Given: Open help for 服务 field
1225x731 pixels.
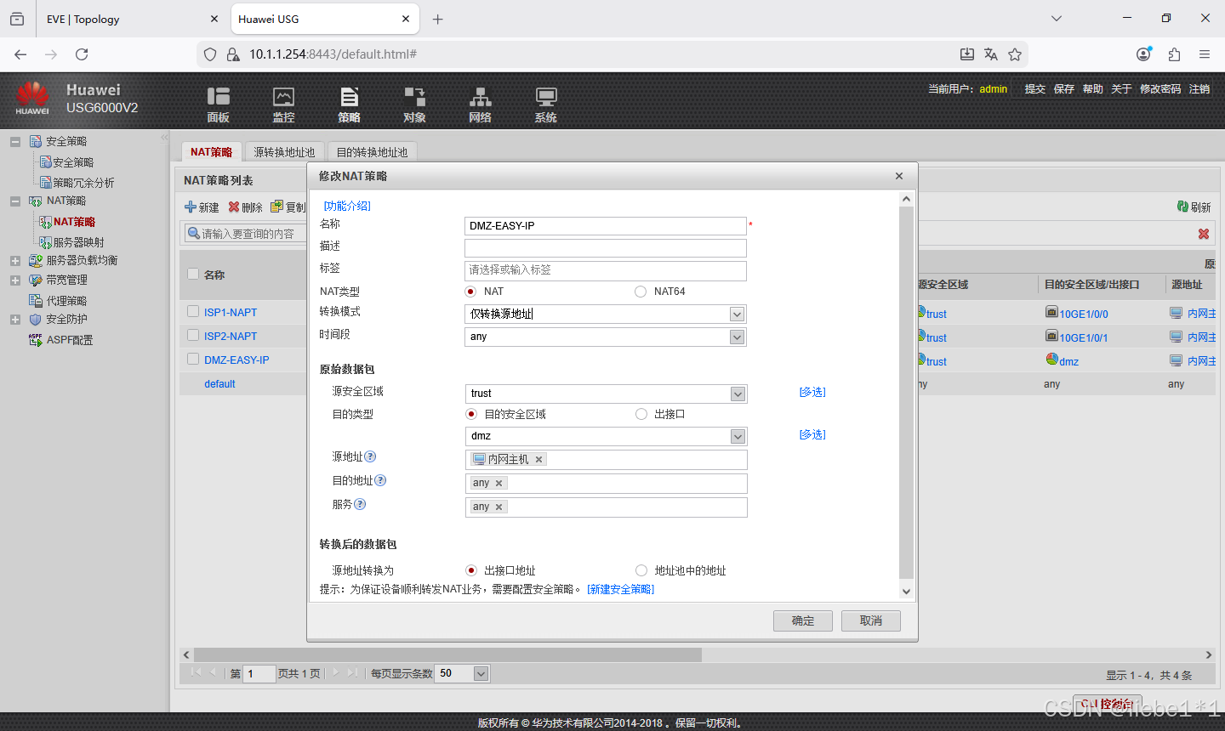Looking at the screenshot, I should tap(360, 504).
